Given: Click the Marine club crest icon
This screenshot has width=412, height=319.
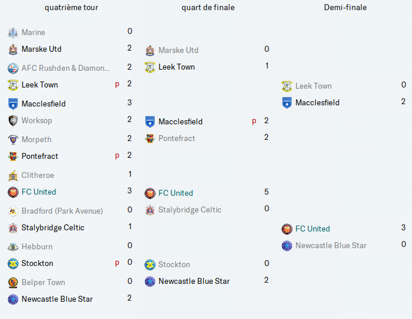Looking at the screenshot, I should [x=13, y=33].
